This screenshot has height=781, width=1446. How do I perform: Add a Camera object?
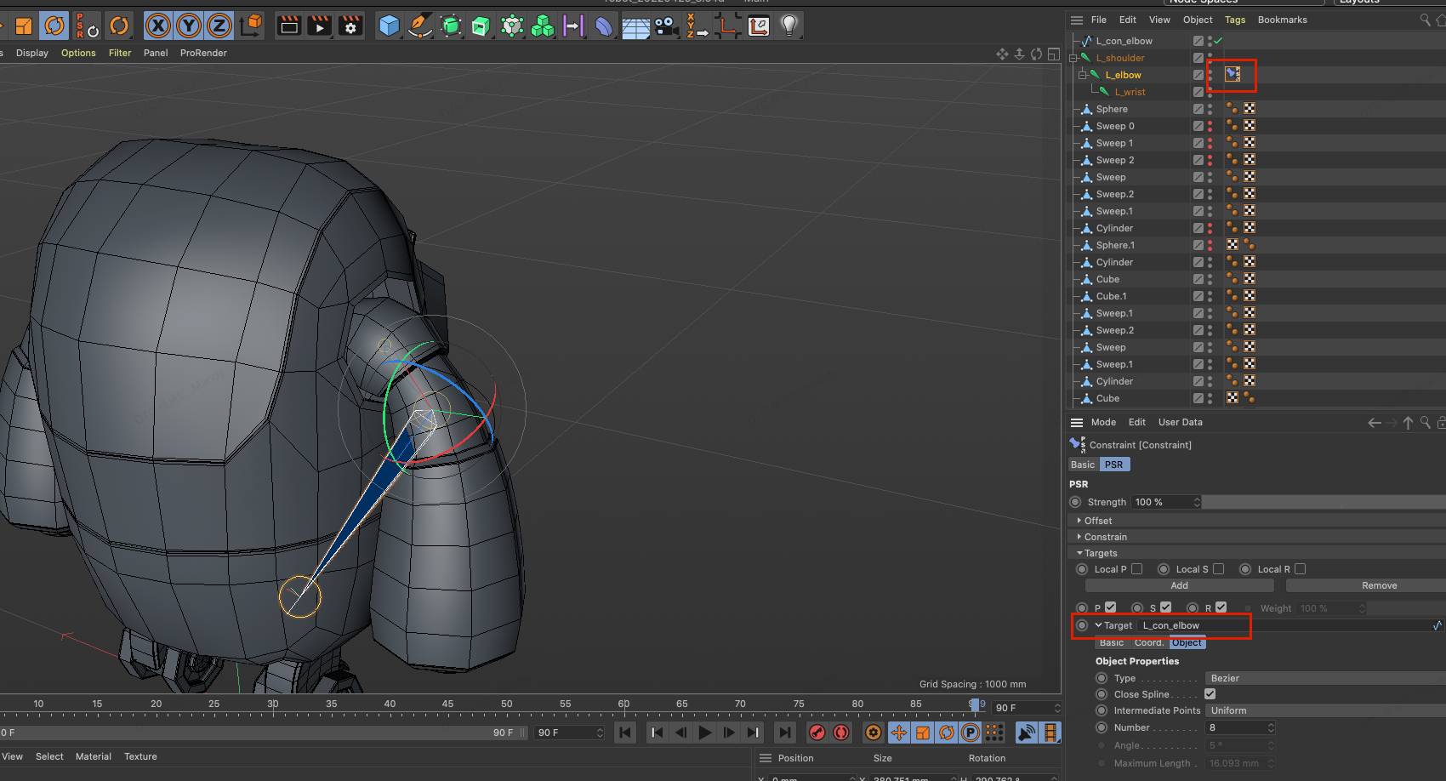(x=667, y=26)
